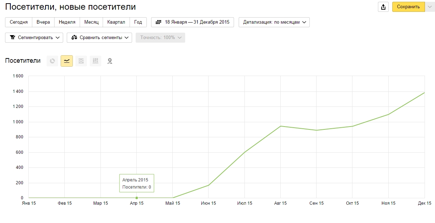
Task: Select the Сегодня period
Action: click(19, 22)
